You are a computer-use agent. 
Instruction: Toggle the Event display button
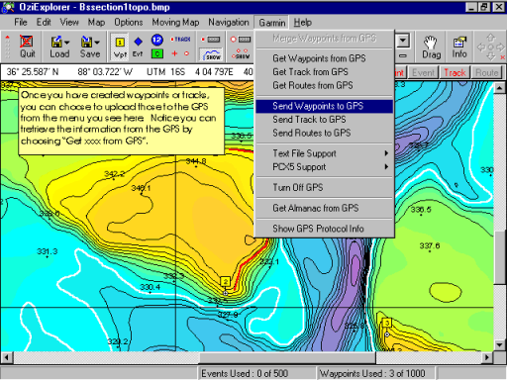(x=424, y=72)
